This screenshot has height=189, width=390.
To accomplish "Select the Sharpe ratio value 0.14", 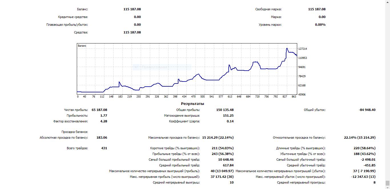I will tap(230, 121).
